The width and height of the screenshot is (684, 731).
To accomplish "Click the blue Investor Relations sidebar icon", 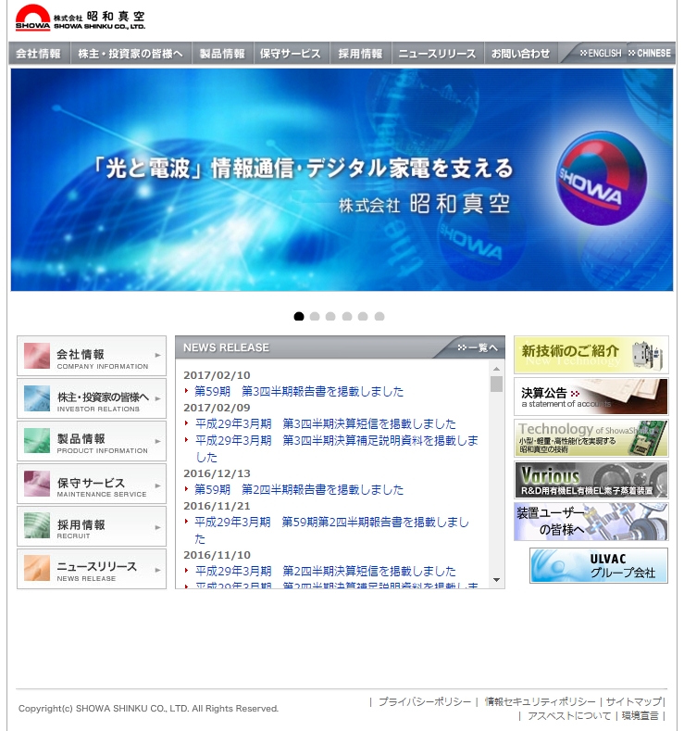I will click(x=37, y=398).
